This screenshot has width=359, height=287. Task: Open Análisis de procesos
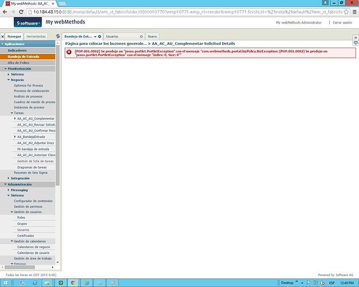coord(28,96)
